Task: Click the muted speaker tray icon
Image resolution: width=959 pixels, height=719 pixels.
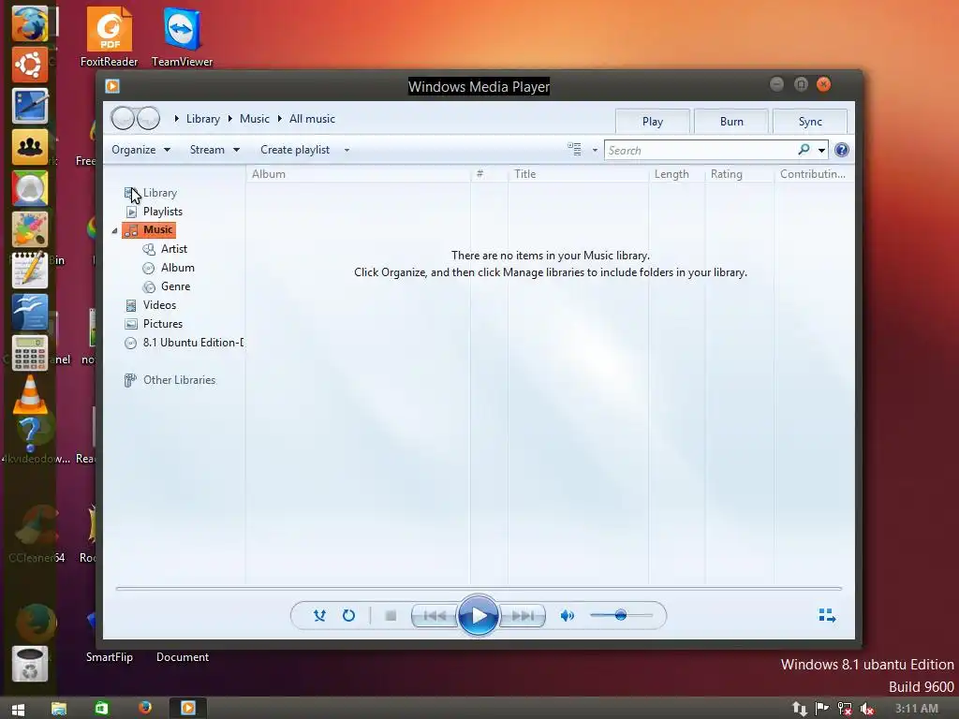Action: coord(866,709)
